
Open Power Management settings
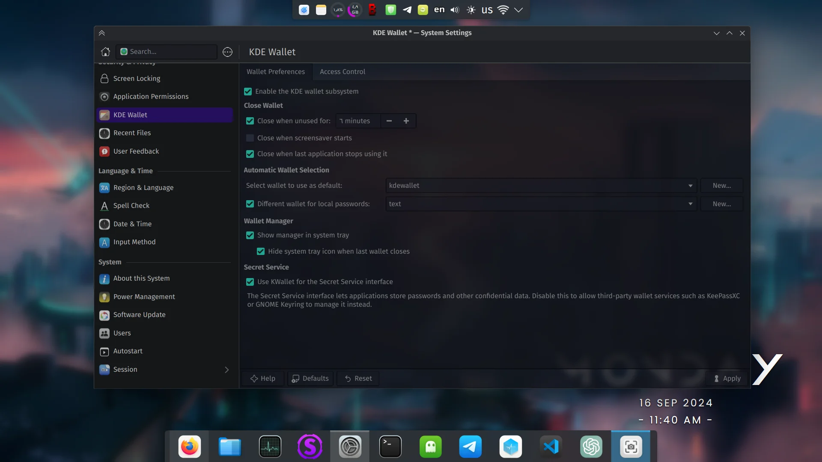click(164, 297)
